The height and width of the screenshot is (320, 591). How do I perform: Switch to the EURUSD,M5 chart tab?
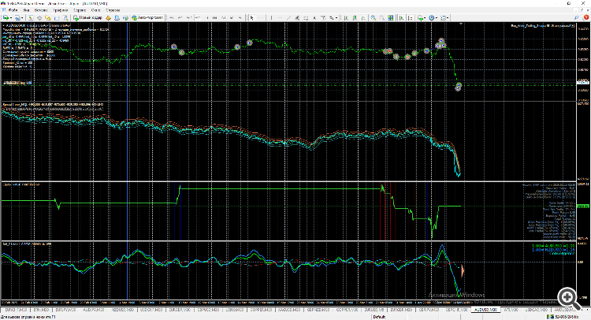tap(374, 310)
